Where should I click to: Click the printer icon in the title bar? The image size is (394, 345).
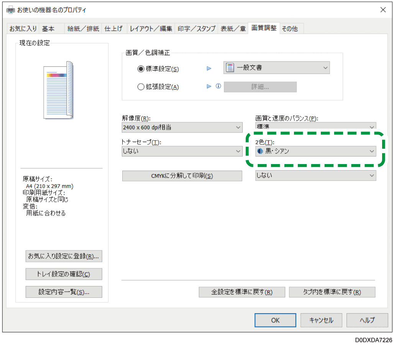coord(10,10)
